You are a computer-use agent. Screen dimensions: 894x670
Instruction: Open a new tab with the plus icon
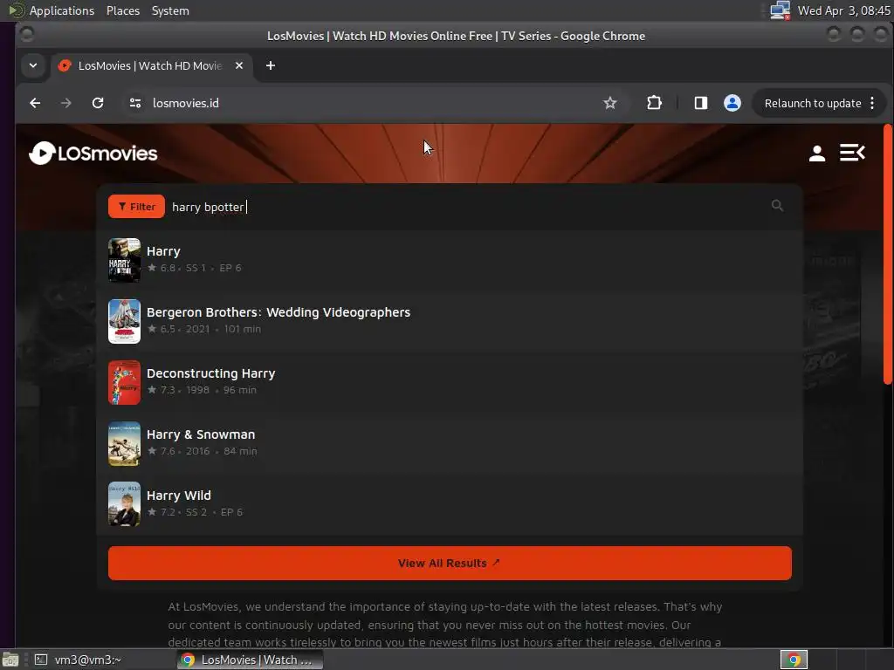pyautogui.click(x=271, y=65)
